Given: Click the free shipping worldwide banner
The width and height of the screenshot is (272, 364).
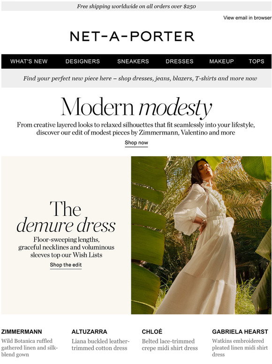Looking at the screenshot, I should (136, 6).
